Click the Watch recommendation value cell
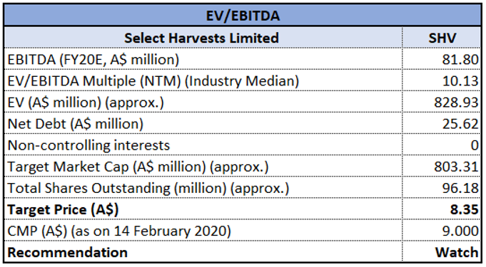 [442, 252]
